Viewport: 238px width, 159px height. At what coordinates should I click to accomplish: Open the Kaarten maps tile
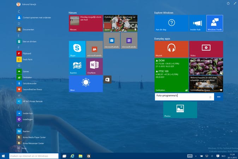(x=77, y=66)
